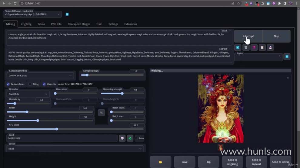Image resolution: width=300 pixels, height=168 pixels.
Task: Apply selected styles clipboard icon
Action: click(262, 47)
